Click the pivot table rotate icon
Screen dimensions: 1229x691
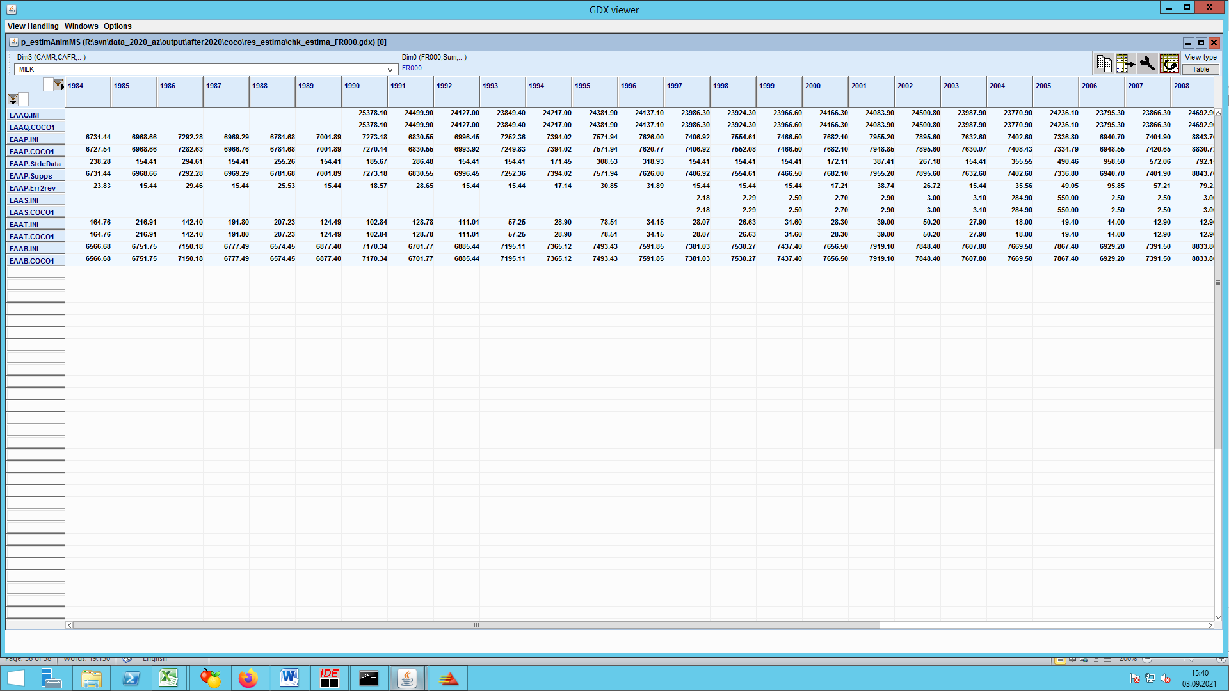click(1169, 63)
